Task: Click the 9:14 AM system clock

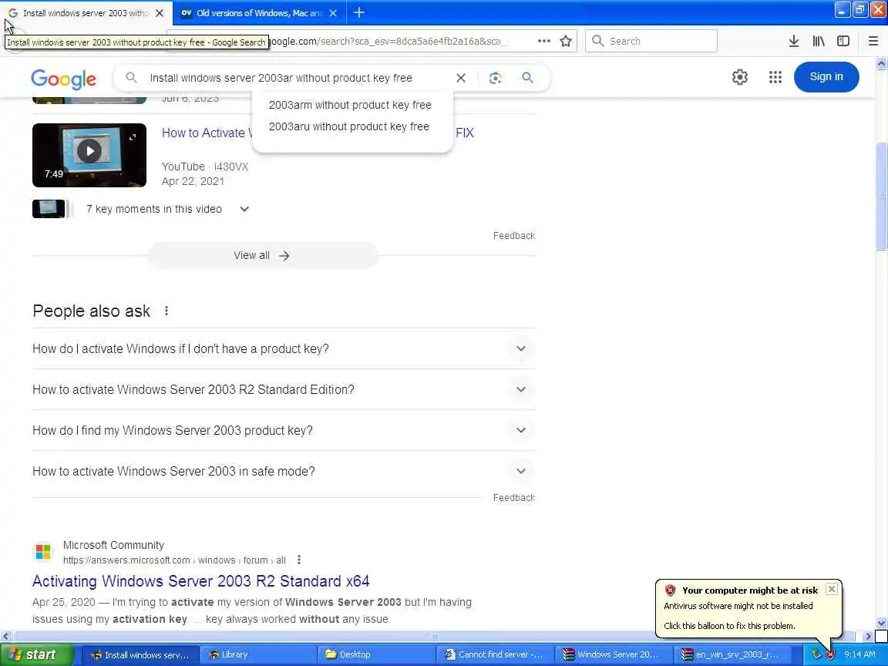Action: [x=859, y=654]
